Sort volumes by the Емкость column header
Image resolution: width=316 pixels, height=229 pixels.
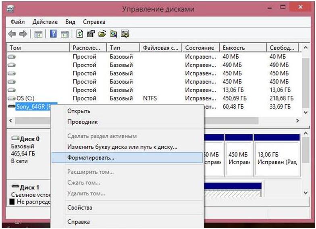233,48
